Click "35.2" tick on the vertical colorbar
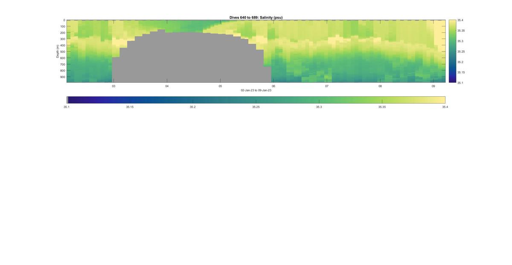This screenshot has width=512, height=265. point(460,62)
